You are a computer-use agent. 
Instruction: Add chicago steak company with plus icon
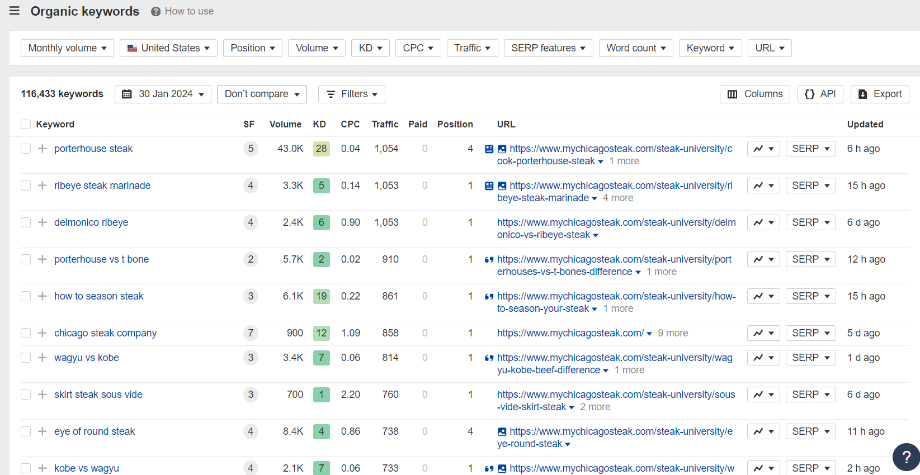[43, 333]
